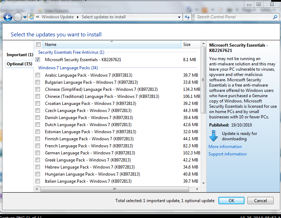Viewport: 281px width, 218px height.
Task: Click the Total selected summary text
Action: (x=165, y=201)
